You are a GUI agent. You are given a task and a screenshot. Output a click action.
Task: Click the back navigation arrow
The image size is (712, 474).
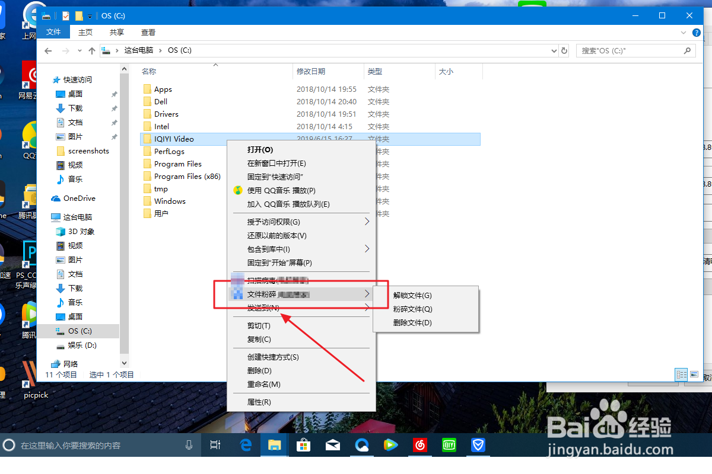tap(48, 50)
